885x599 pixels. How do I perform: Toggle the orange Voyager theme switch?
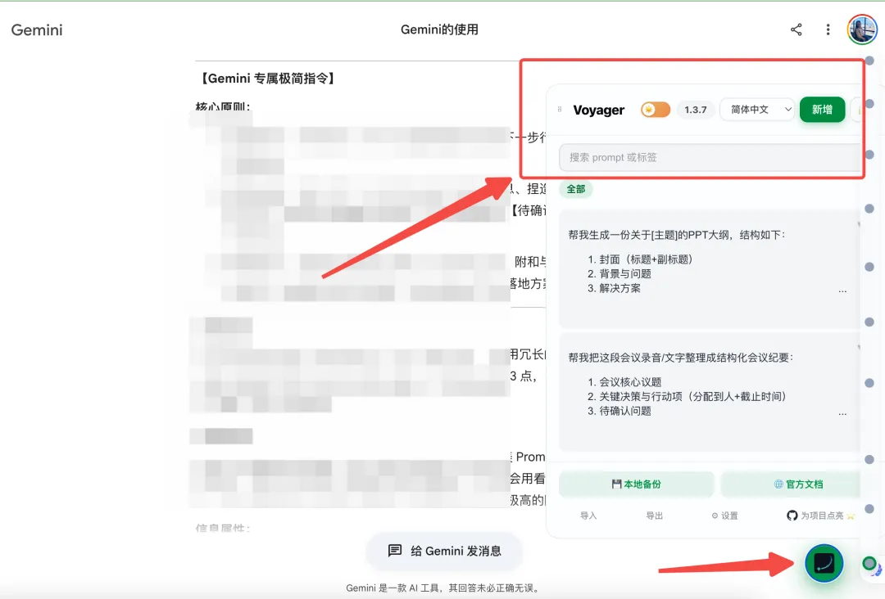[x=656, y=110]
